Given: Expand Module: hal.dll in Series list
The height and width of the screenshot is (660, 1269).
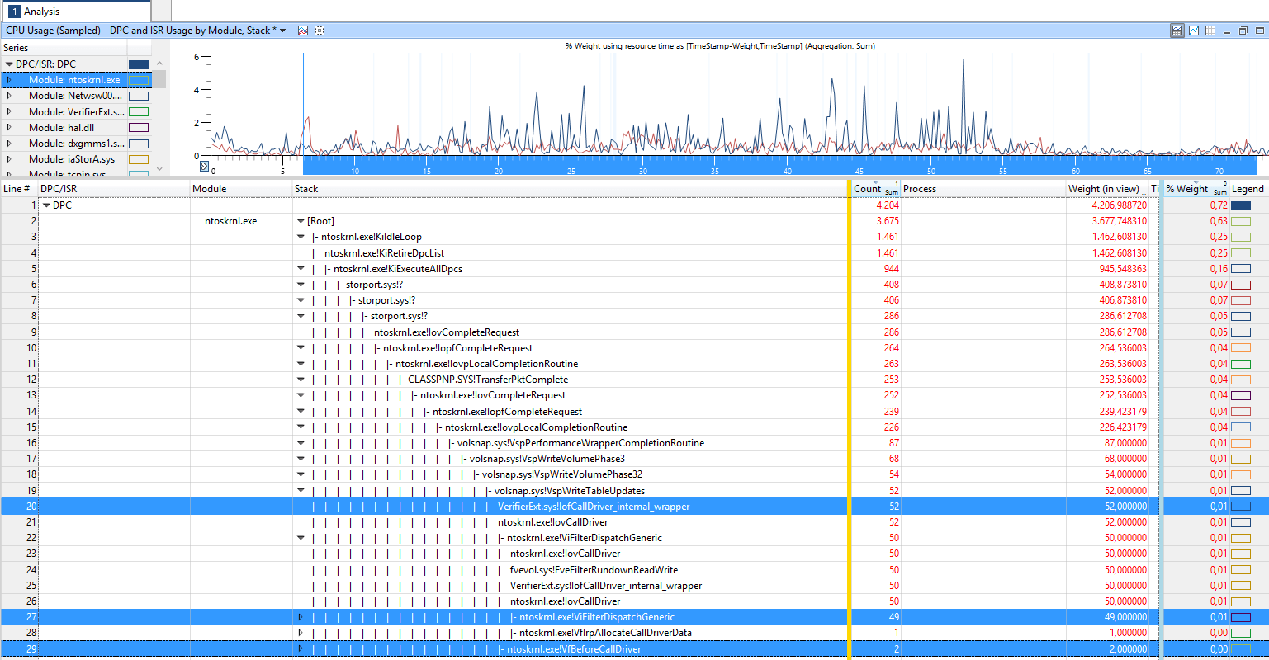Looking at the screenshot, I should pyautogui.click(x=9, y=128).
